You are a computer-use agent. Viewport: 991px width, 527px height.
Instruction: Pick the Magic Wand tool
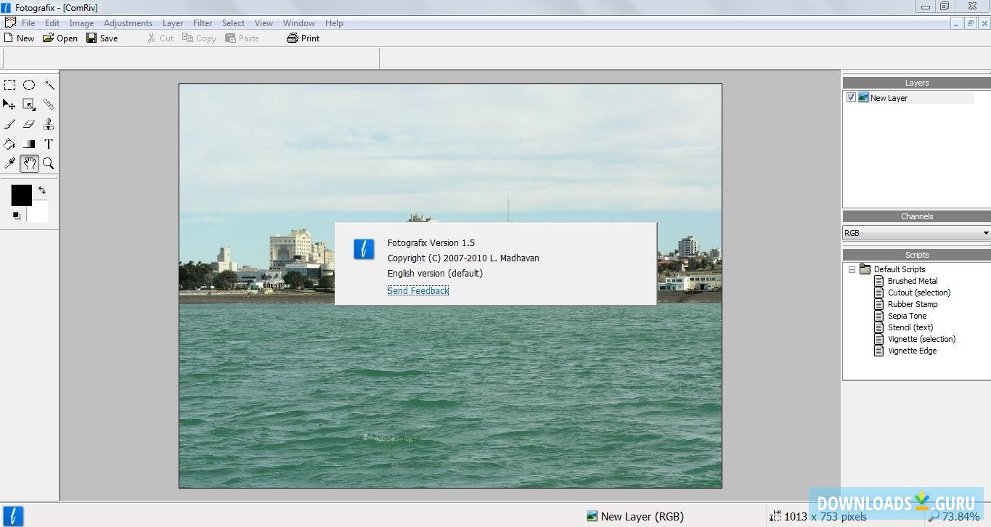pyautogui.click(x=49, y=85)
